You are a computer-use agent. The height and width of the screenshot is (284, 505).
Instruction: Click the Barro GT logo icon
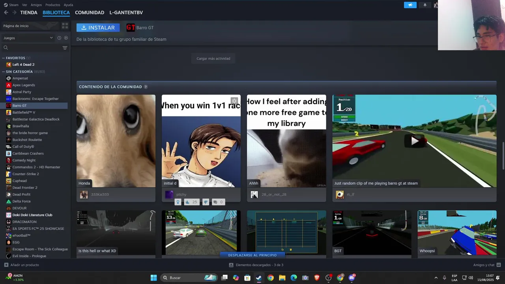coord(131,28)
